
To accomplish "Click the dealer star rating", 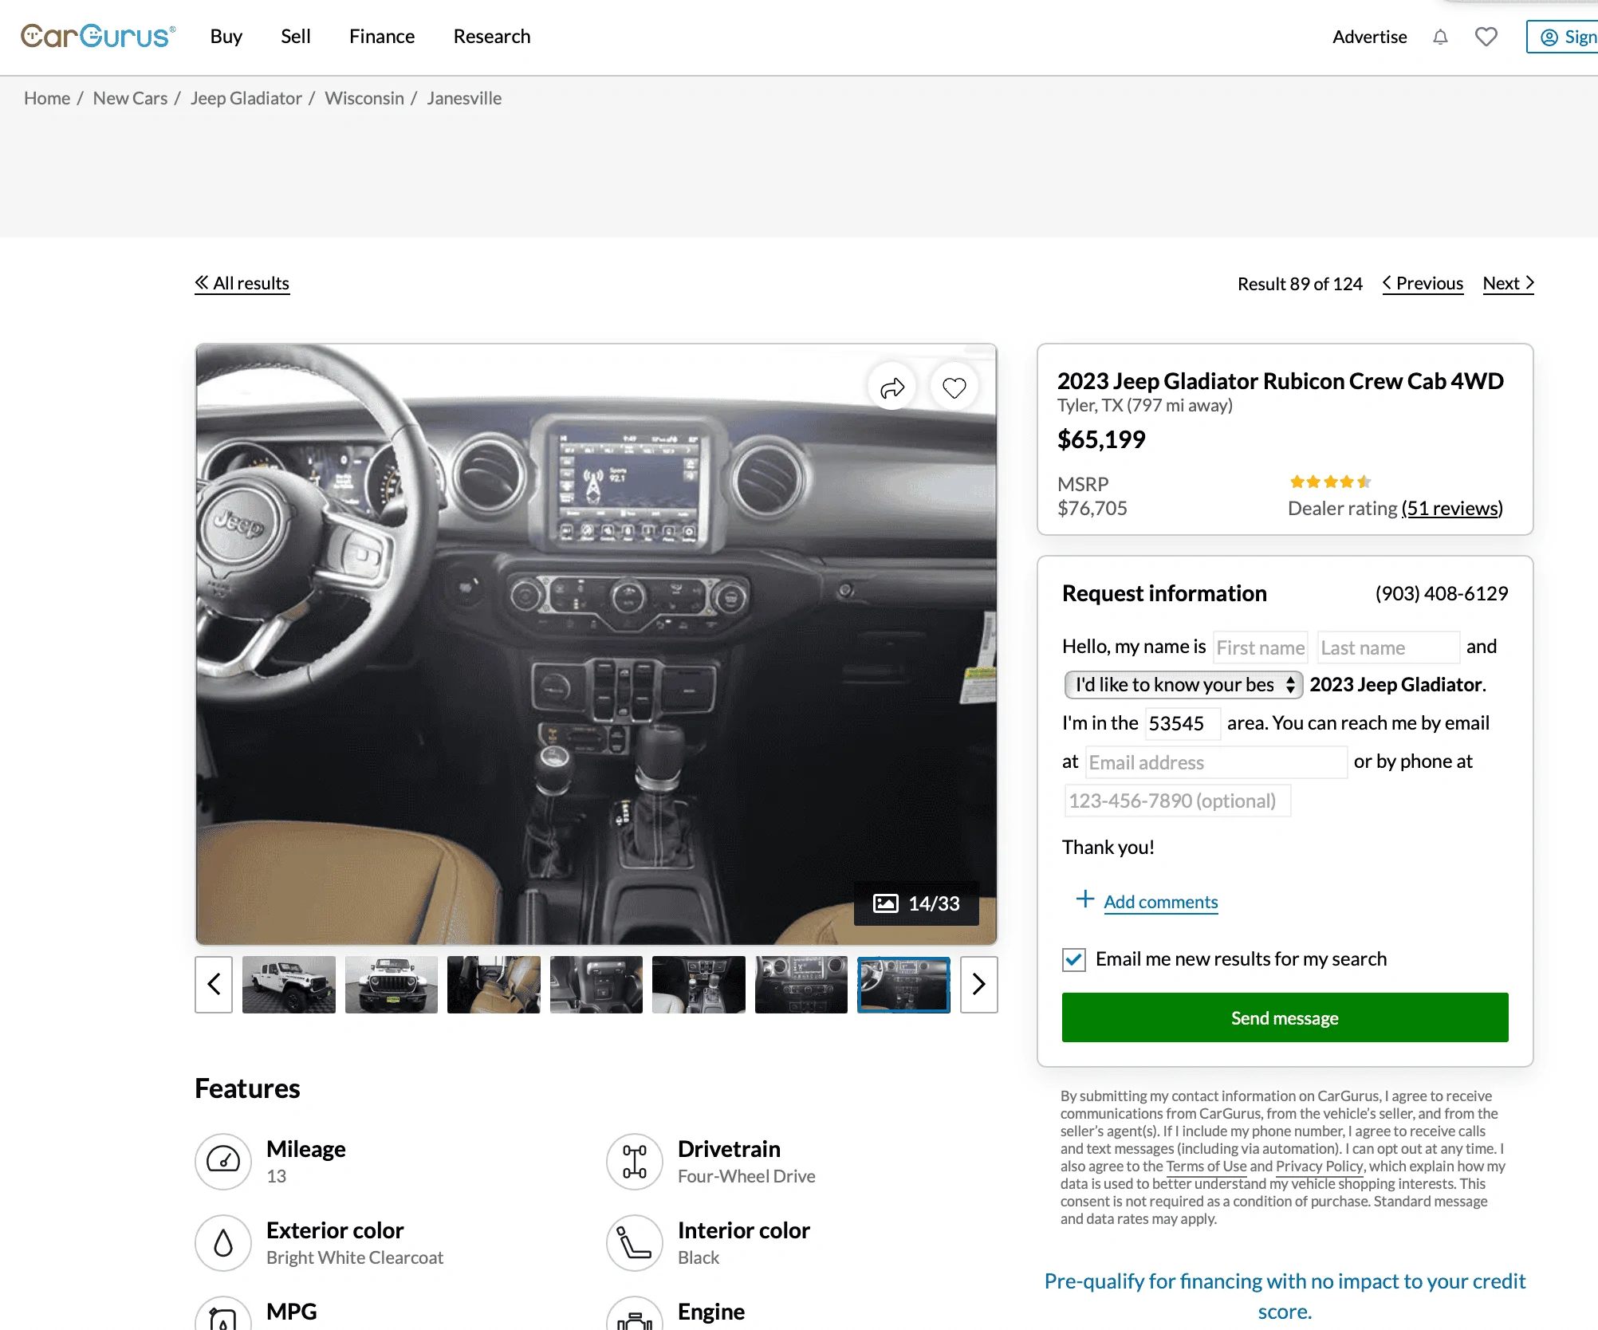I will click(x=1330, y=482).
